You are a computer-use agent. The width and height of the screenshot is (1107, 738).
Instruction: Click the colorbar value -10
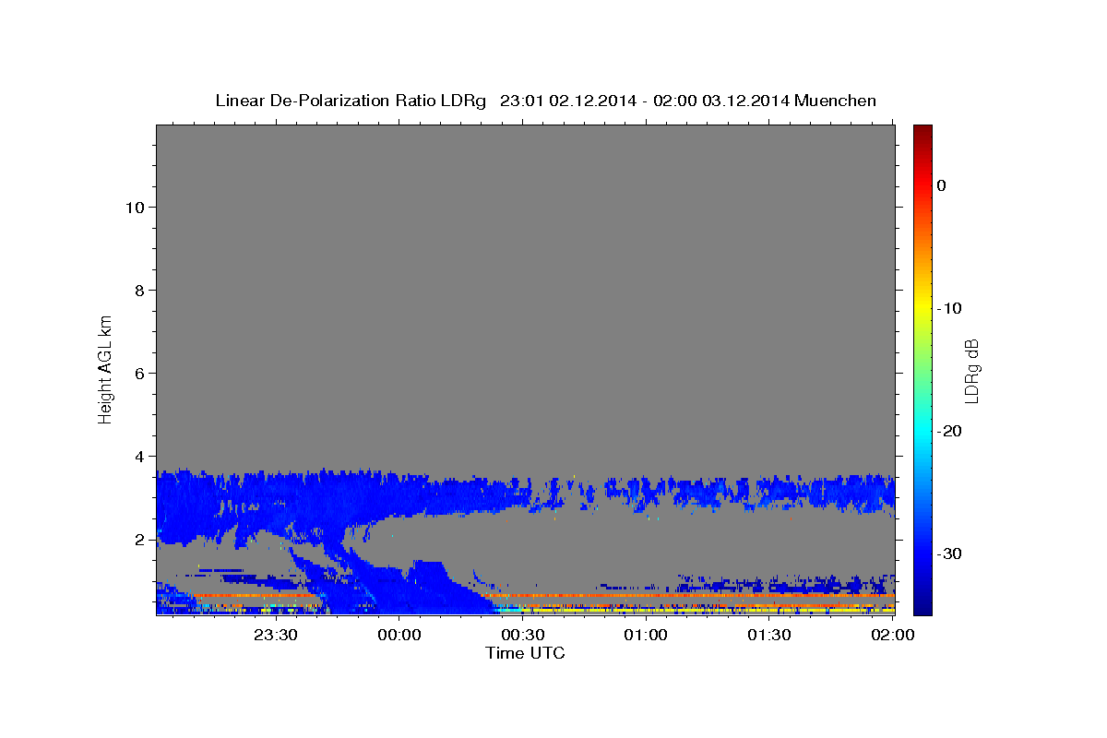tap(949, 308)
